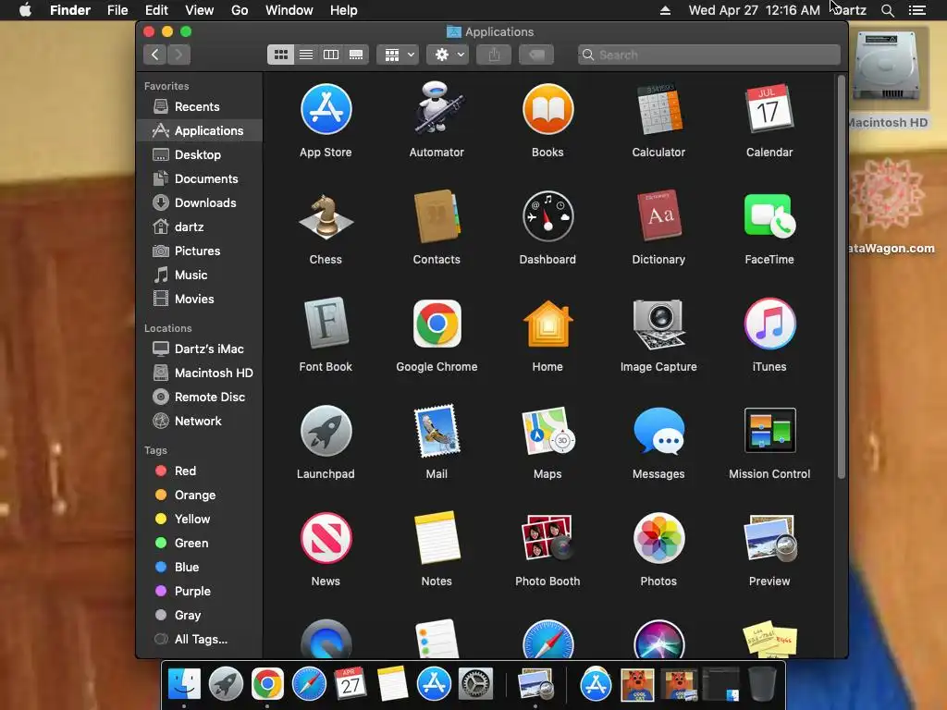The image size is (947, 710).
Task: Open the Go menu
Action: click(240, 10)
